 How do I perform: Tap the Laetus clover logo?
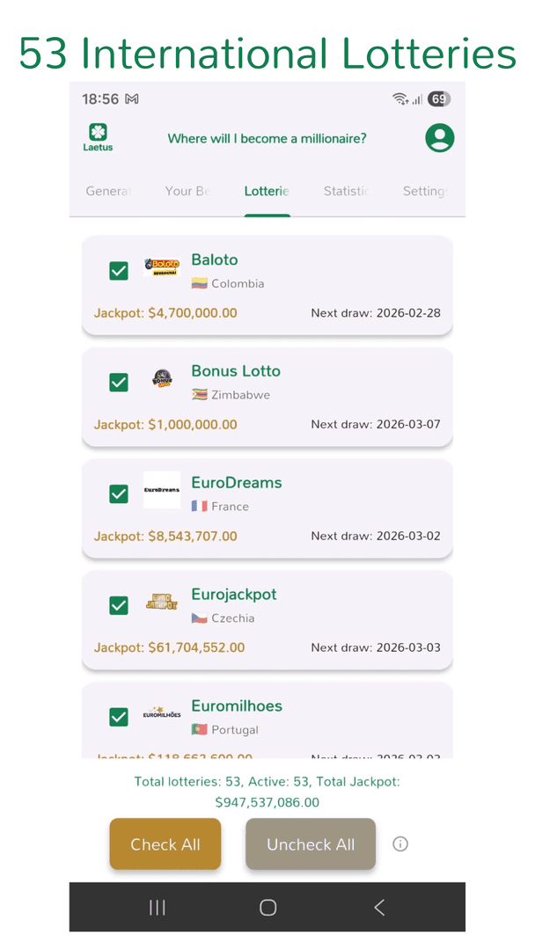click(99, 137)
